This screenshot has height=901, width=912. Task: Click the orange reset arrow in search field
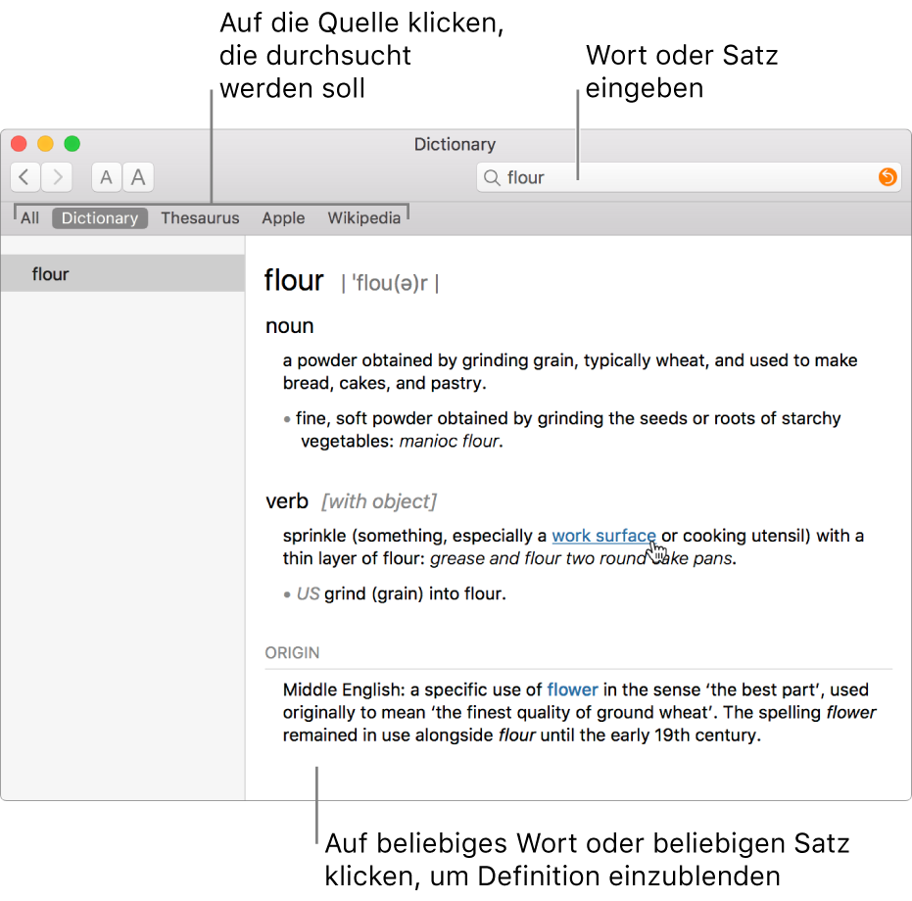point(887,177)
